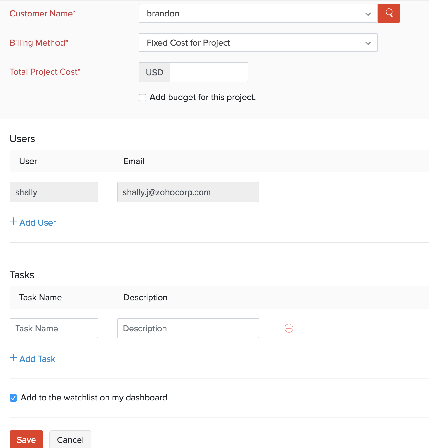Toggle the budget checkbox under Total Project Cost

pos(142,98)
